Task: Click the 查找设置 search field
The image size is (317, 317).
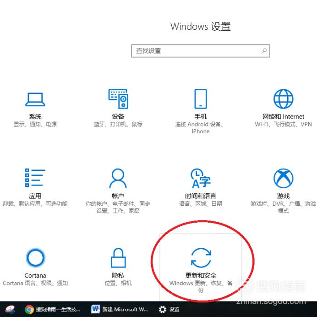Action: pyautogui.click(x=201, y=51)
